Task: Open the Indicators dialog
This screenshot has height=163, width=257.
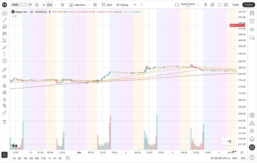Action: click(78, 5)
